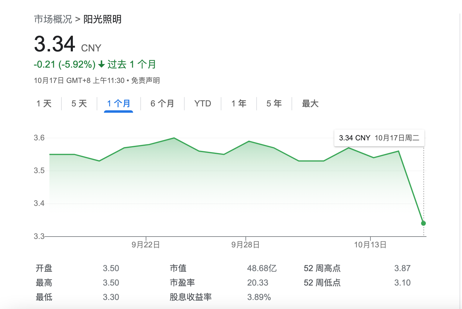Show the 最大 full history range
This screenshot has width=462, height=309.
(x=310, y=104)
